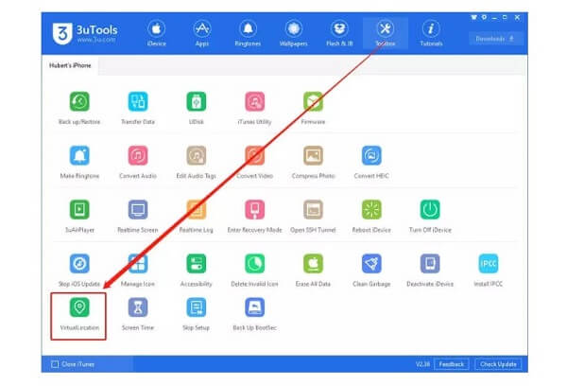567x386 pixels.
Task: Go to the Wallpapers section
Action: click(x=293, y=33)
